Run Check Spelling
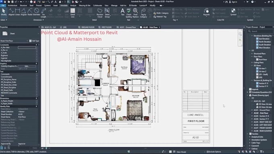274x154 pixels. point(129,13)
